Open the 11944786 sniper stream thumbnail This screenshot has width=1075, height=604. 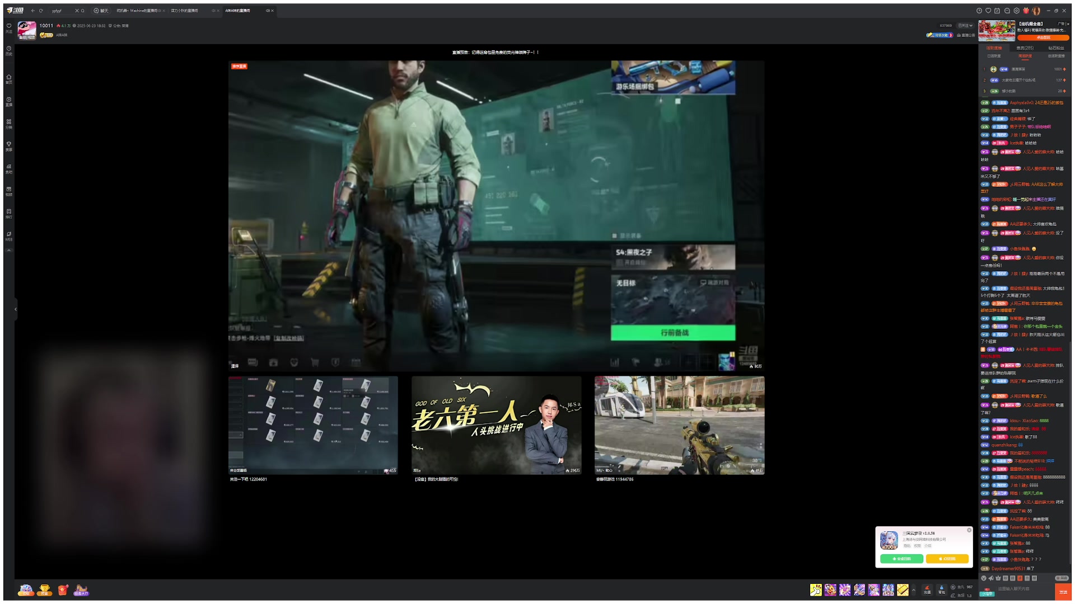(x=679, y=425)
